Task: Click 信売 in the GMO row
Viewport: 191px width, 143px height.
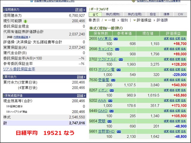Action: [183, 111]
